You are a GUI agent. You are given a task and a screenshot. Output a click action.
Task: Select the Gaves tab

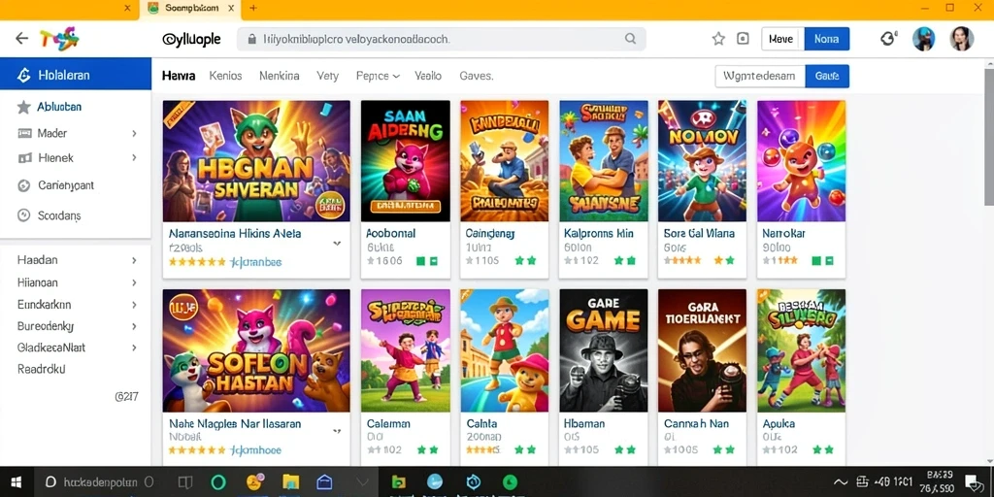coord(476,76)
